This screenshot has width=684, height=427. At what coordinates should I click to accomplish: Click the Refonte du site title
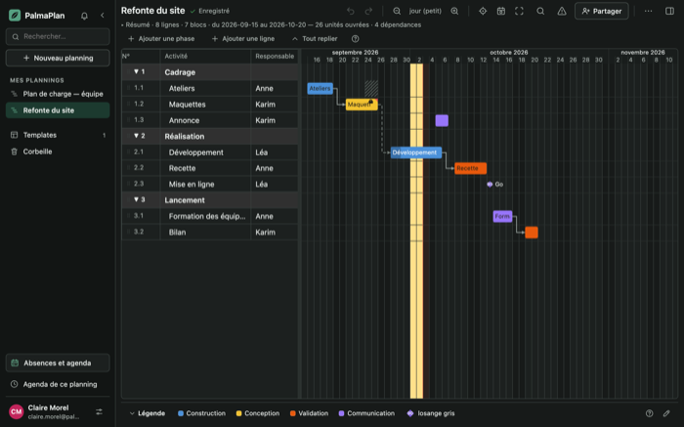pyautogui.click(x=152, y=11)
